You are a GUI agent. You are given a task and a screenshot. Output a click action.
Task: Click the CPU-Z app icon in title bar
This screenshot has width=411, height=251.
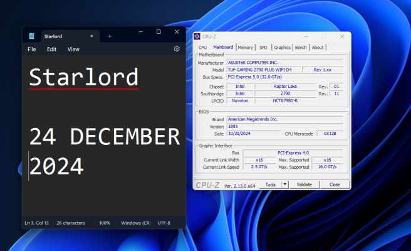click(x=197, y=36)
